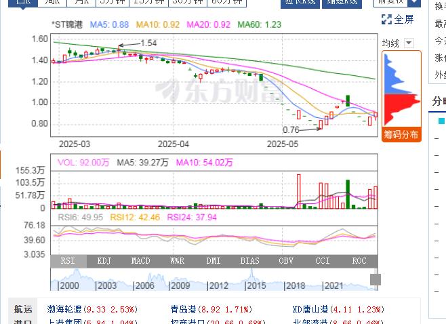The height and width of the screenshot is (324, 446).
Task: Click the 0.76 low price annotation
Action: coord(291,129)
